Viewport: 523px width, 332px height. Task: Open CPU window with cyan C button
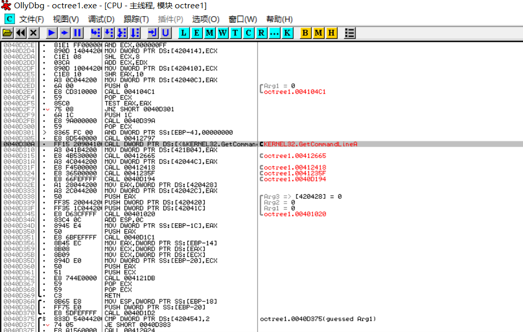coord(248,33)
